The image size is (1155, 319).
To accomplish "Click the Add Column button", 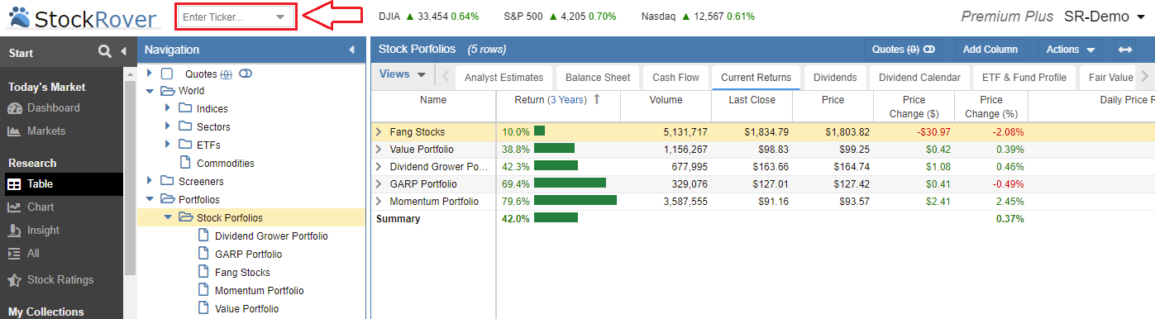I will (990, 50).
